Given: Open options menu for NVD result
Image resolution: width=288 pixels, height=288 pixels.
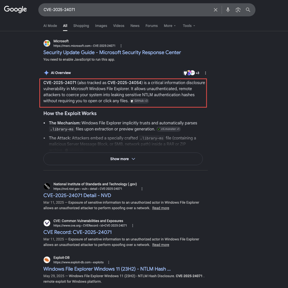Looking at the screenshot, I should click(x=142, y=189).
